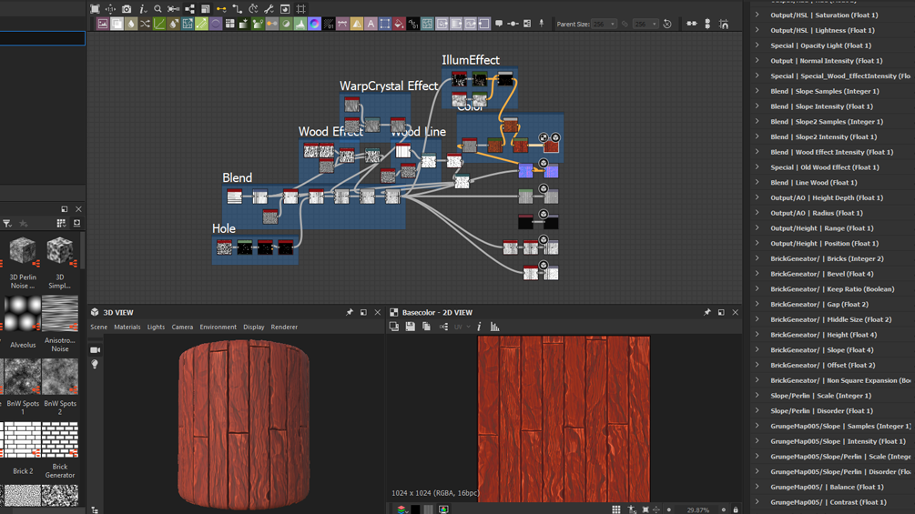This screenshot has height=514, width=915.
Task: Expand BrickGeneator Bricks (Integer 2) parameter
Action: (757, 258)
